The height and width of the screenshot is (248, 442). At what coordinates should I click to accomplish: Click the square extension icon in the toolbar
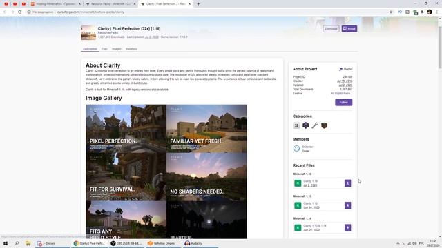coord(407,12)
